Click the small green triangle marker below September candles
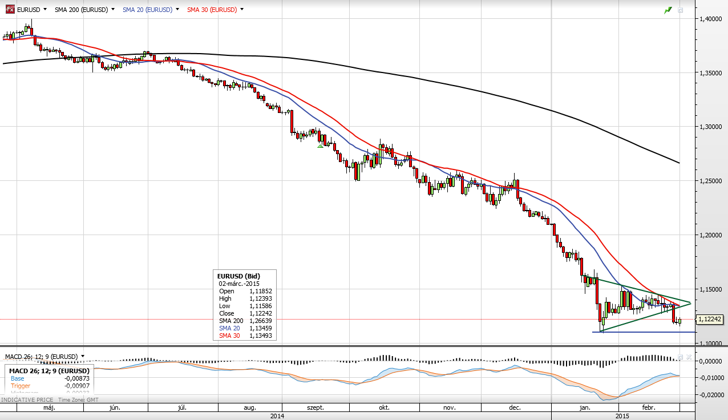Viewport: 728px width, 420px height. point(321,146)
